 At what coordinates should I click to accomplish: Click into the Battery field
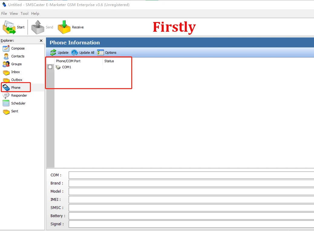click(191, 216)
